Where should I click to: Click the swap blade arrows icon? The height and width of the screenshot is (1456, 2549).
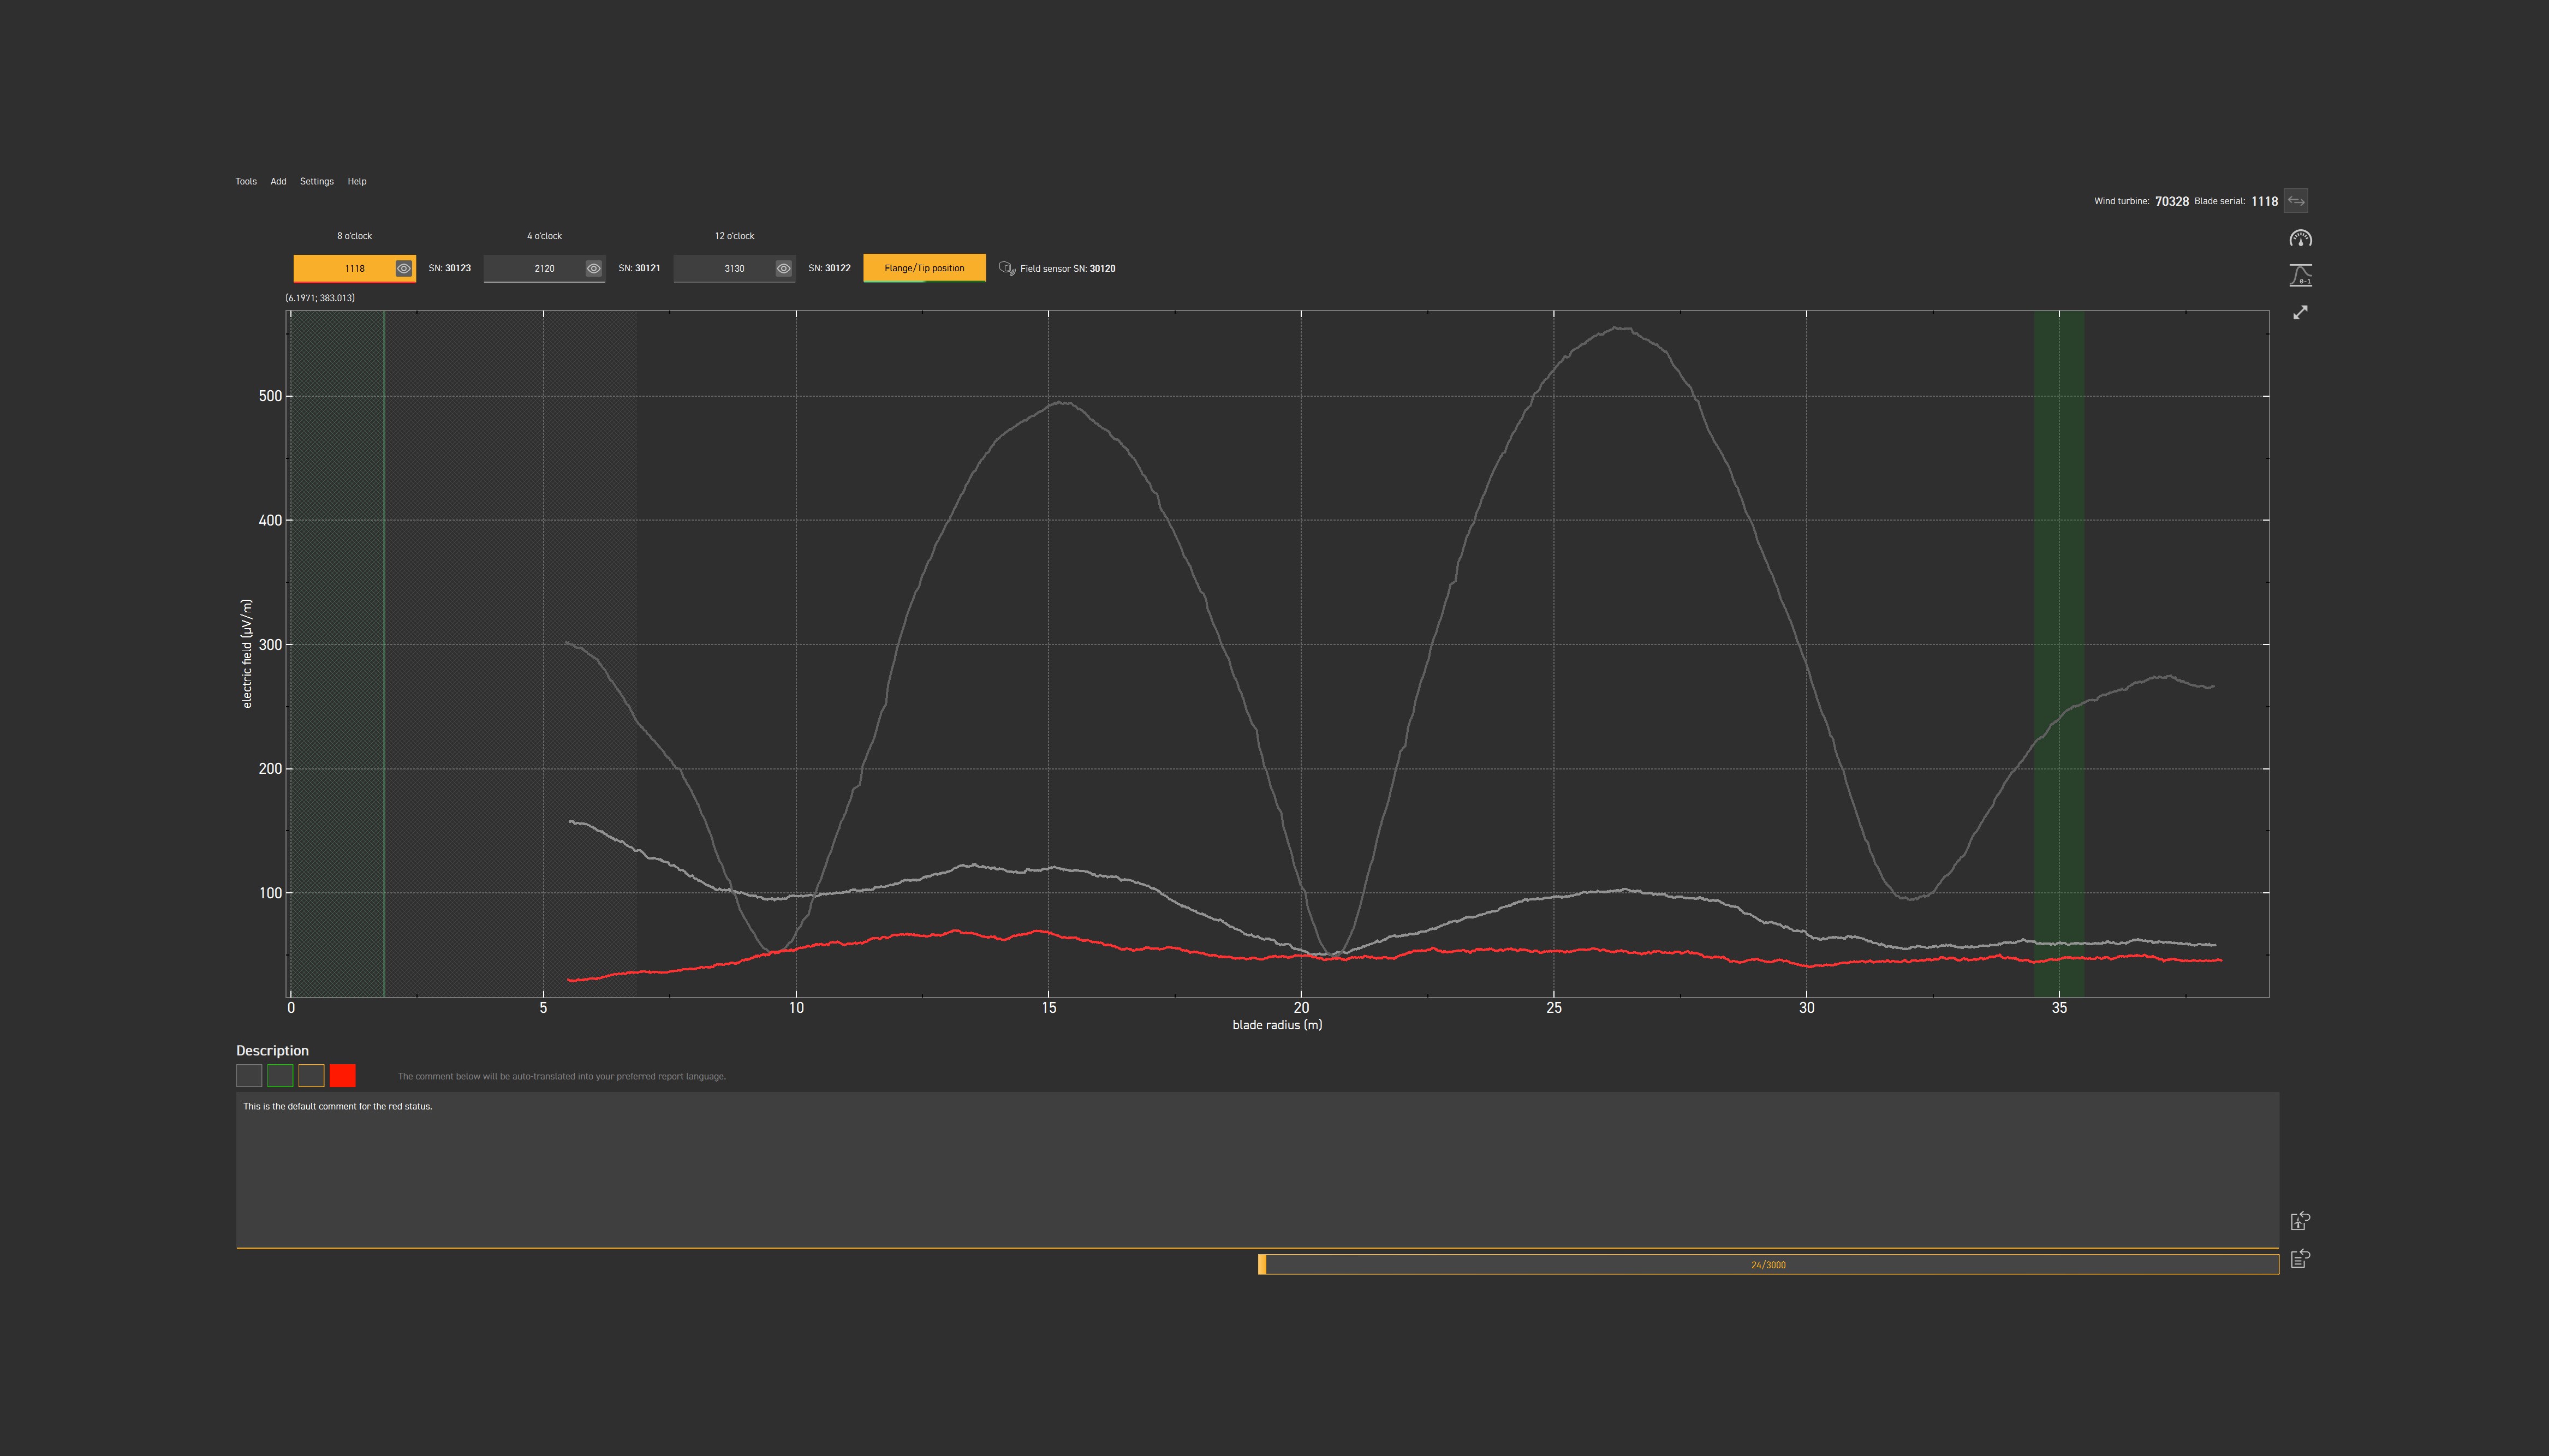[2296, 201]
